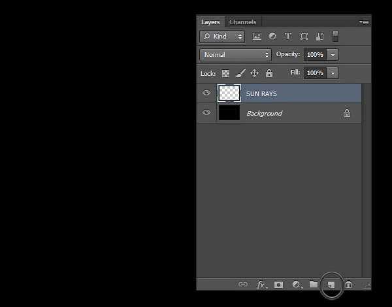Filter for pixel layers icon

(x=257, y=37)
